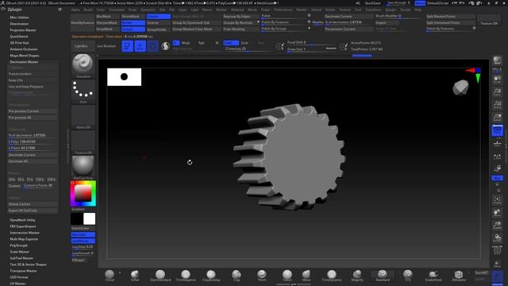Click the Decimate All button
Viewport: 508px width, 286px height.
[x=33, y=161]
